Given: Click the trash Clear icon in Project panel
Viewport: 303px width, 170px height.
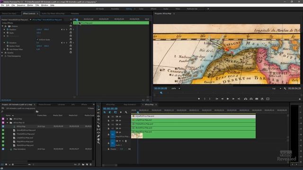Looking at the screenshot, I should click(x=90, y=164).
